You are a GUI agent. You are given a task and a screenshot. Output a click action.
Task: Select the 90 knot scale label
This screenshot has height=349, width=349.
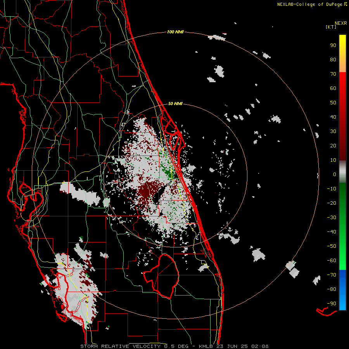(x=333, y=45)
